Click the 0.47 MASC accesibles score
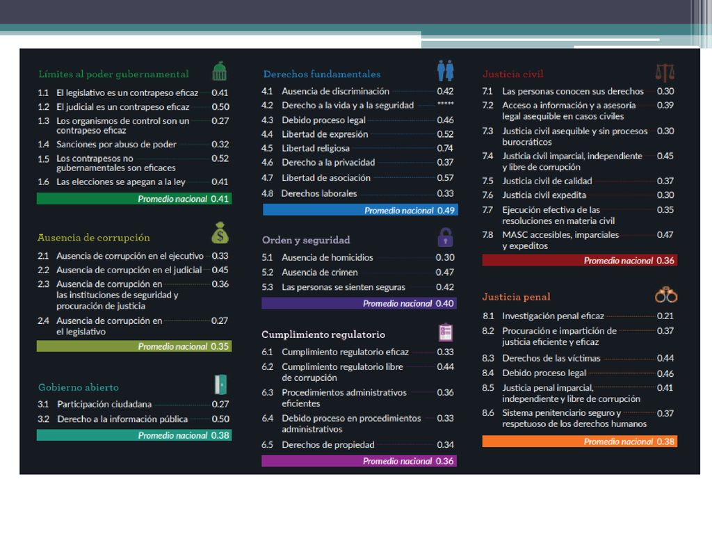The height and width of the screenshot is (534, 712). tap(665, 235)
